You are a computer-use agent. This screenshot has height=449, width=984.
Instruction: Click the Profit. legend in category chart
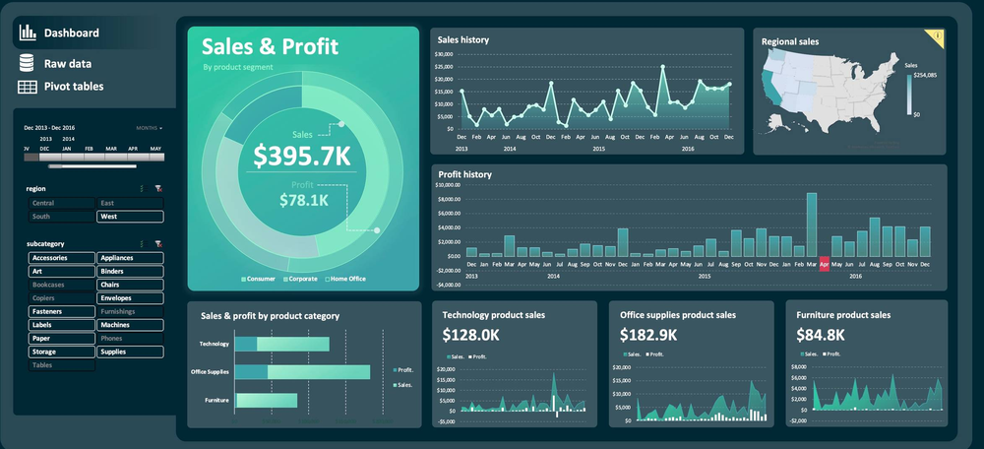point(402,370)
